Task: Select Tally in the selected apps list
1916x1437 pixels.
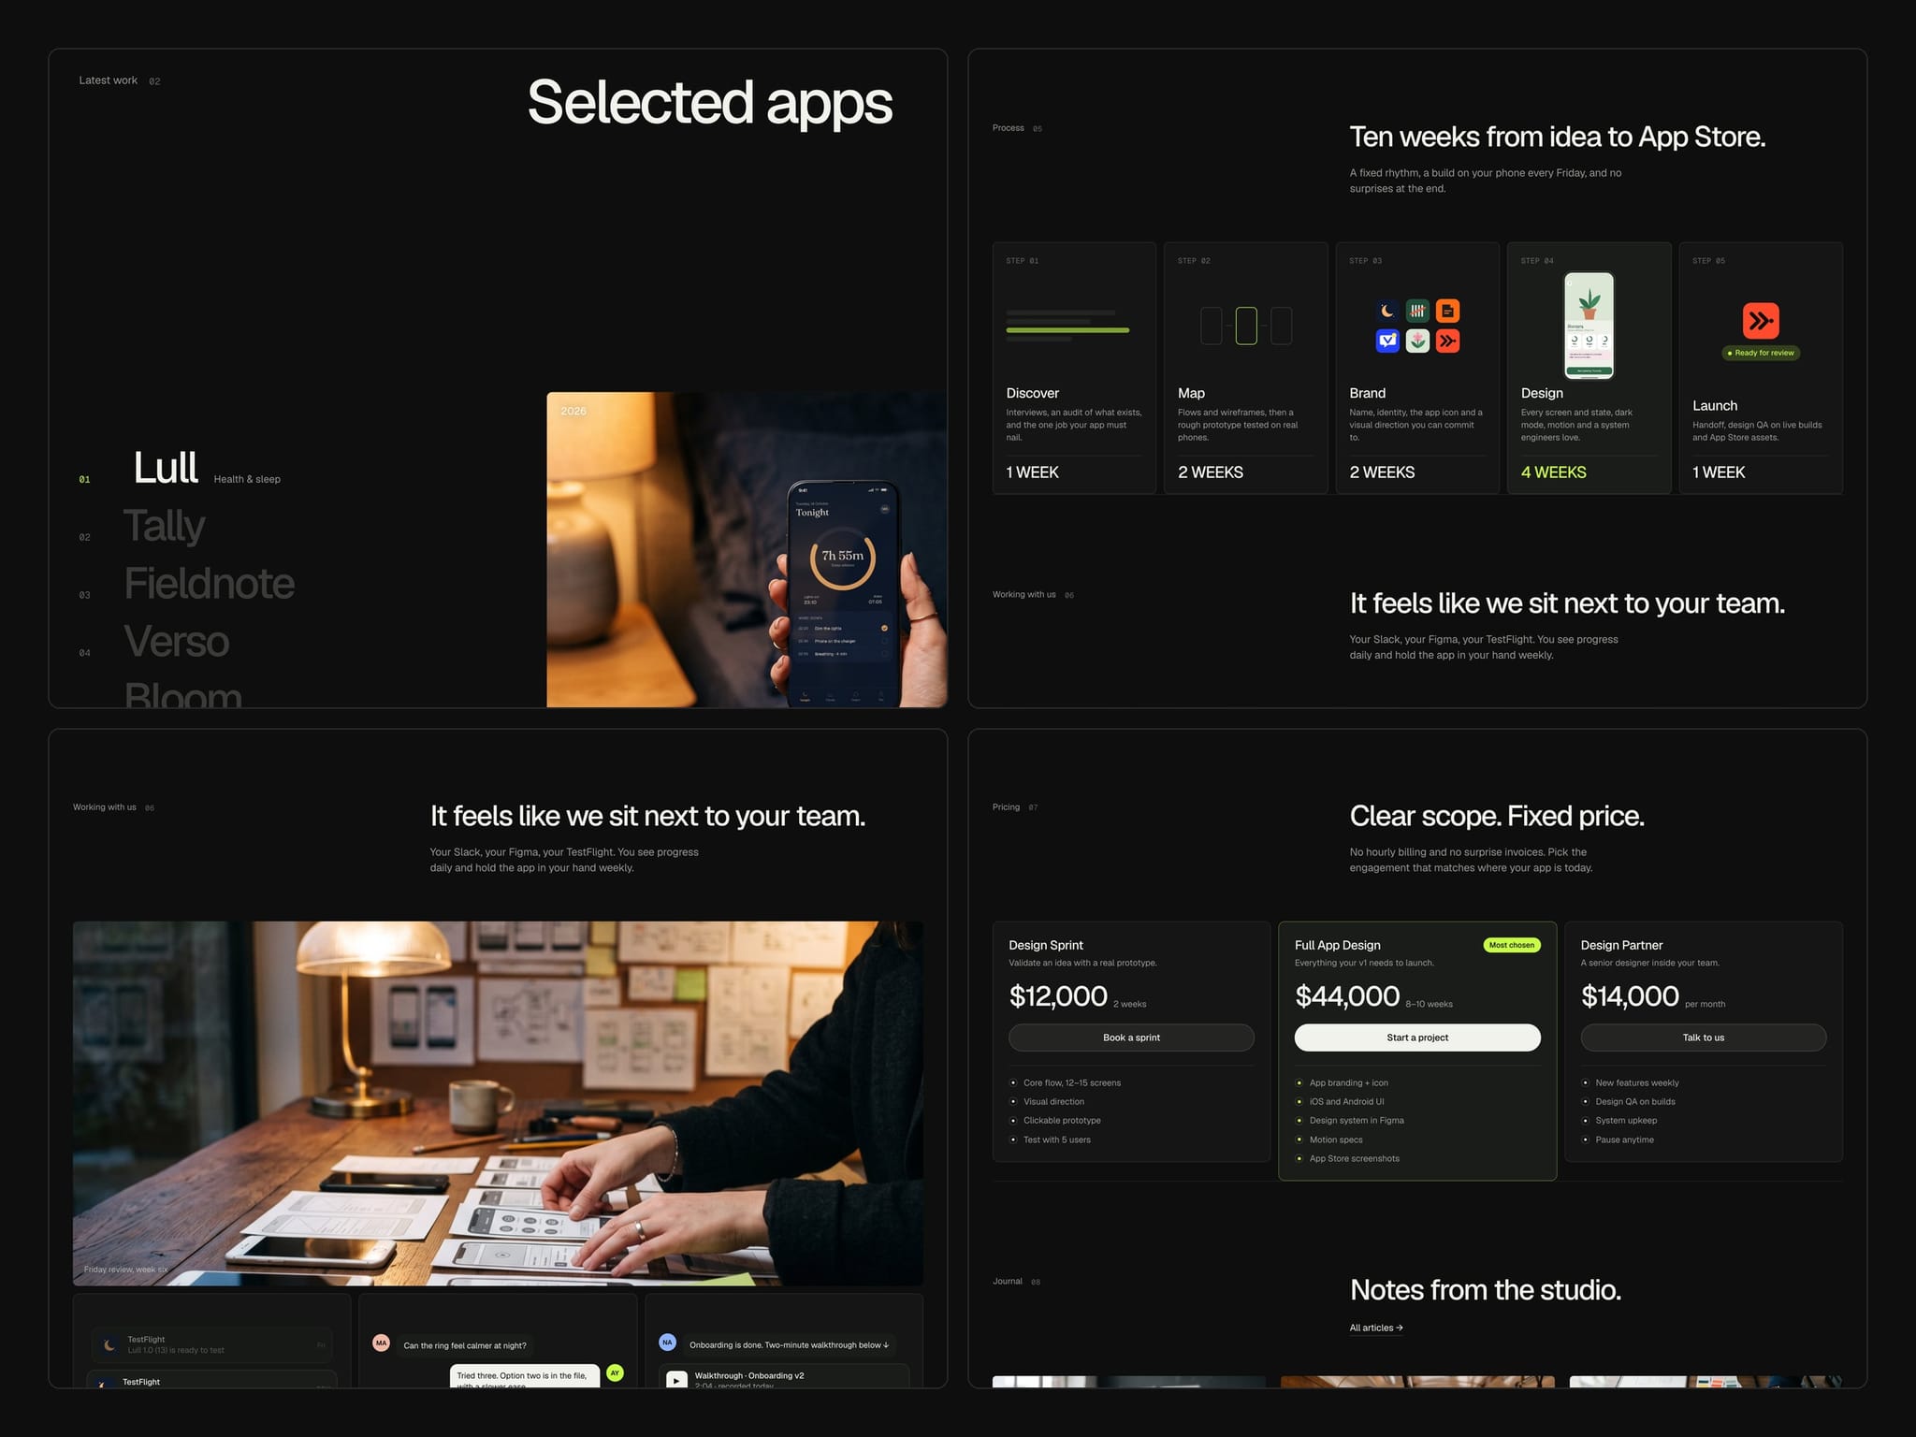Action: tap(164, 526)
